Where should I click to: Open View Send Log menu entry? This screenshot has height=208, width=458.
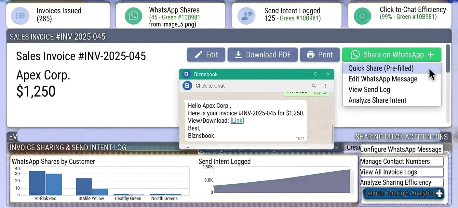(x=392, y=90)
